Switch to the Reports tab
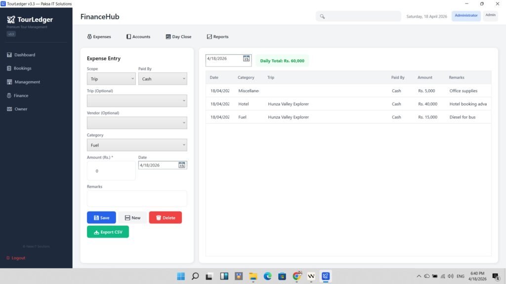The width and height of the screenshot is (506, 284). point(217,36)
